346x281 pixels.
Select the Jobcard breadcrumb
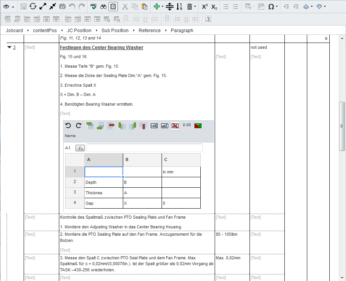(x=14, y=31)
